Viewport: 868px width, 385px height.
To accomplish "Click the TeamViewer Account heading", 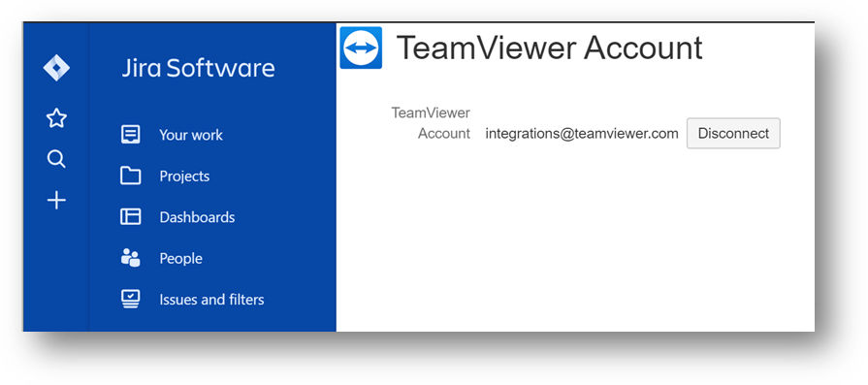I will tap(550, 48).
